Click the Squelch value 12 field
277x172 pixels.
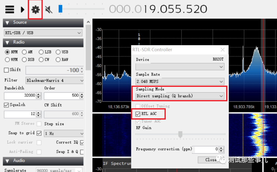coord(20,114)
